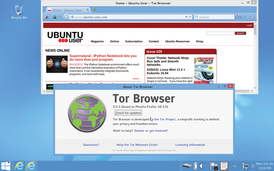Close the About Tor Browser dialog
Viewport: 274px width, 171px height.
(230, 86)
